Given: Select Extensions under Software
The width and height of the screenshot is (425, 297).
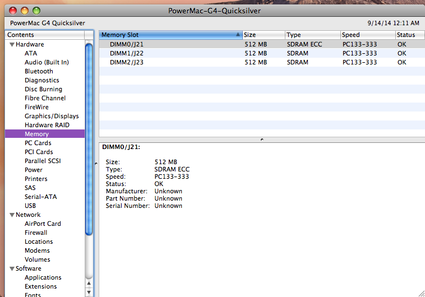Looking at the screenshot, I should click(41, 286).
